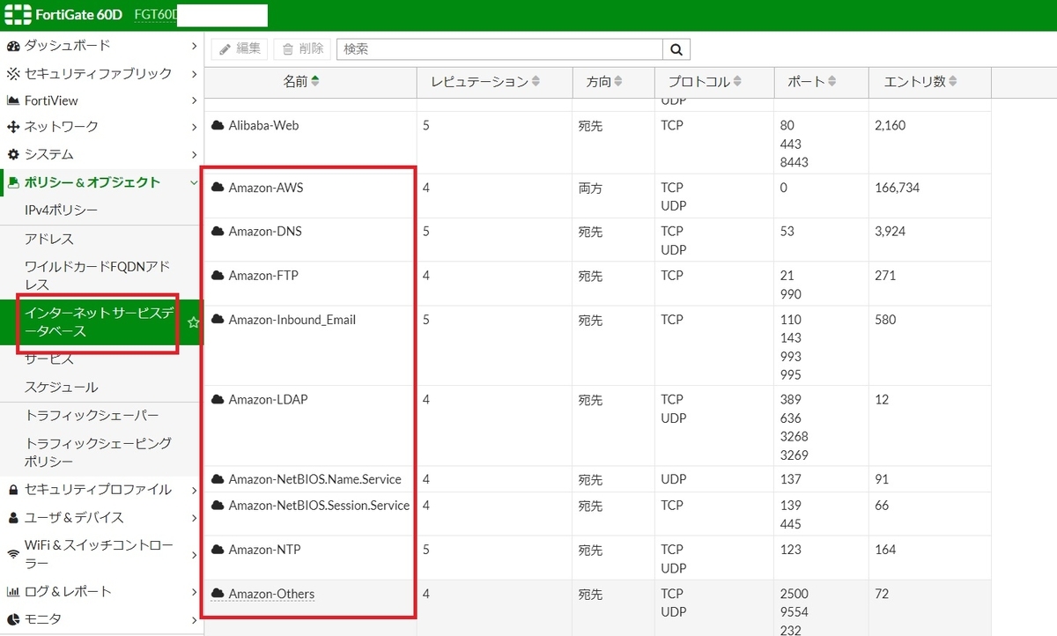The image size is (1057, 636).
Task: Expand the ダッシュボード menu chevron
Action: coord(194,46)
